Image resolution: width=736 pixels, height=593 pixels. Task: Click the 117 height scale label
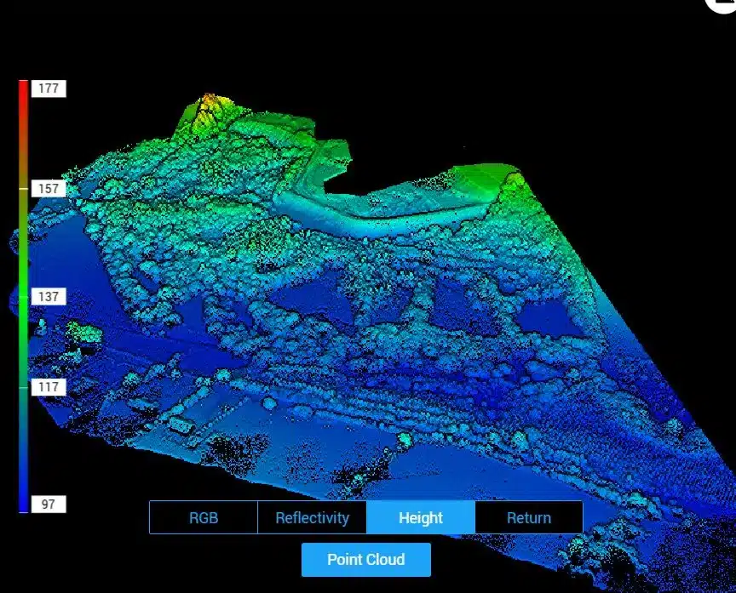[49, 389]
